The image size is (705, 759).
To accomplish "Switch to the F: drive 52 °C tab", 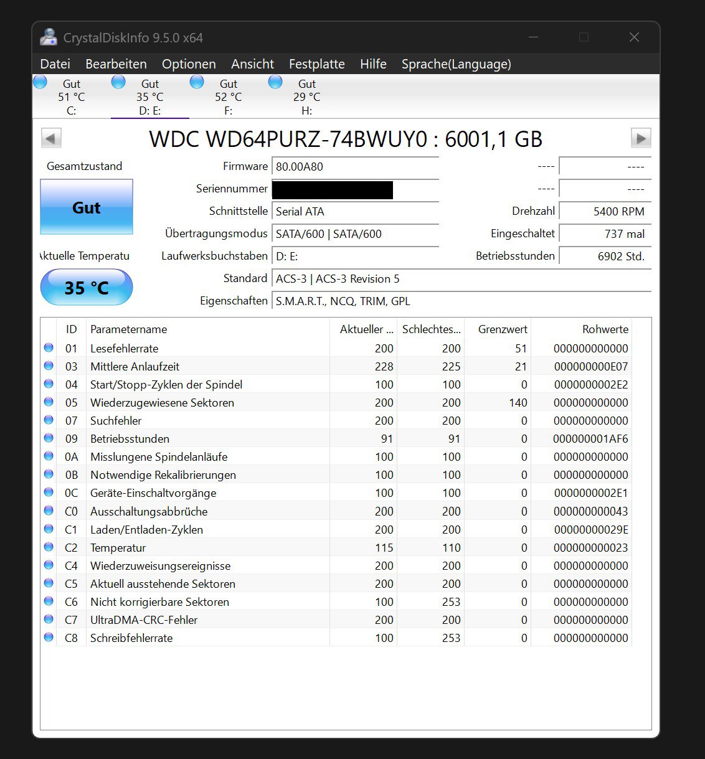I will pyautogui.click(x=229, y=97).
